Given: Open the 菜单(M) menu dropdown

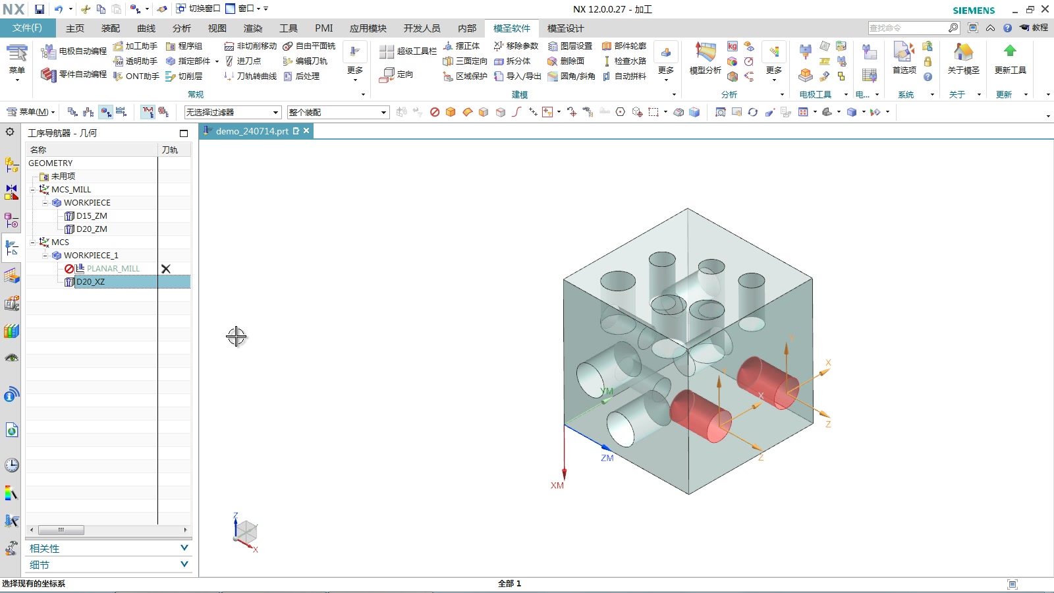Looking at the screenshot, I should [x=31, y=112].
